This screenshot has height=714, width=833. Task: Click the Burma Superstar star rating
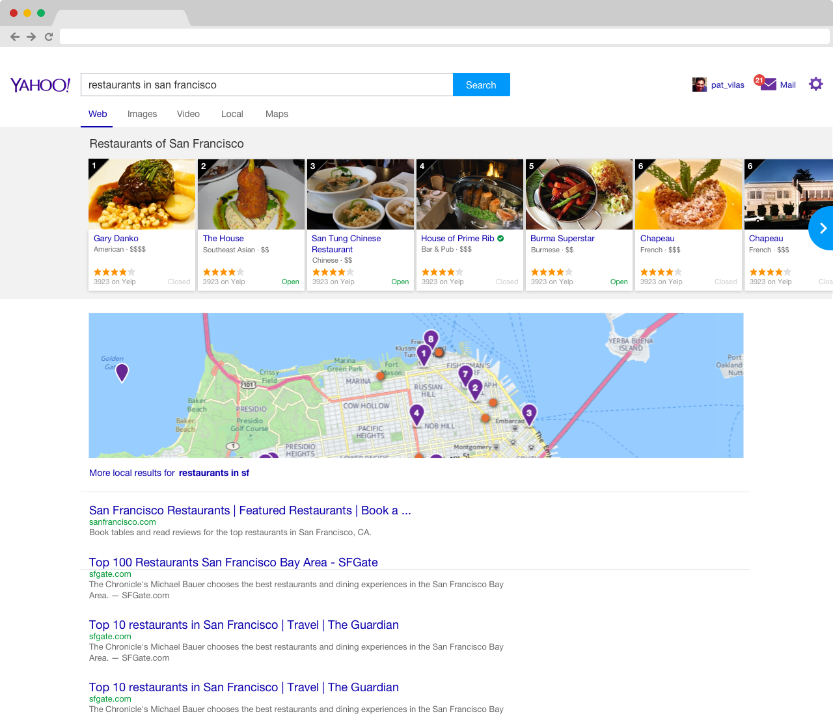pos(552,272)
